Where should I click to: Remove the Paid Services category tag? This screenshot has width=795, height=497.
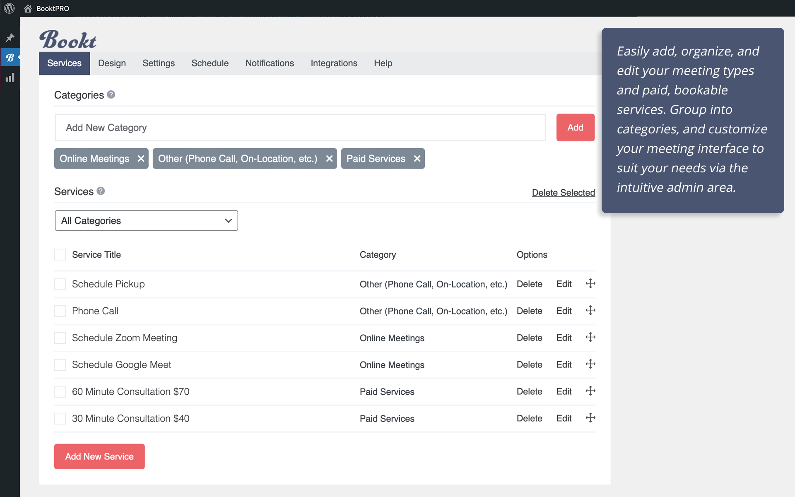[x=417, y=158]
